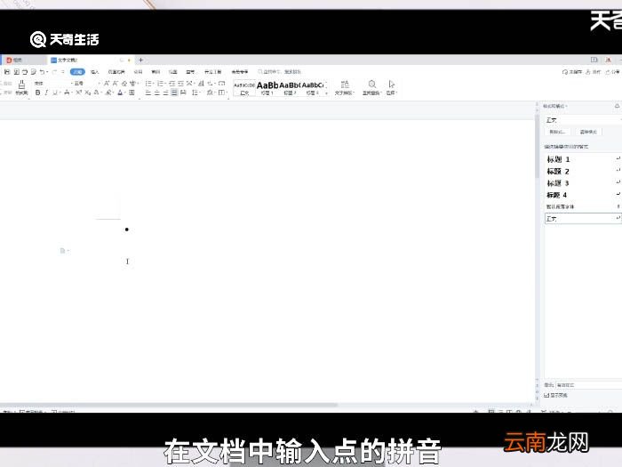Click the Find and Replace magnifier icon

371,85
